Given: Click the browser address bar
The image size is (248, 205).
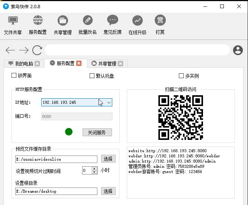Looking at the screenshot, I should coord(137,50).
